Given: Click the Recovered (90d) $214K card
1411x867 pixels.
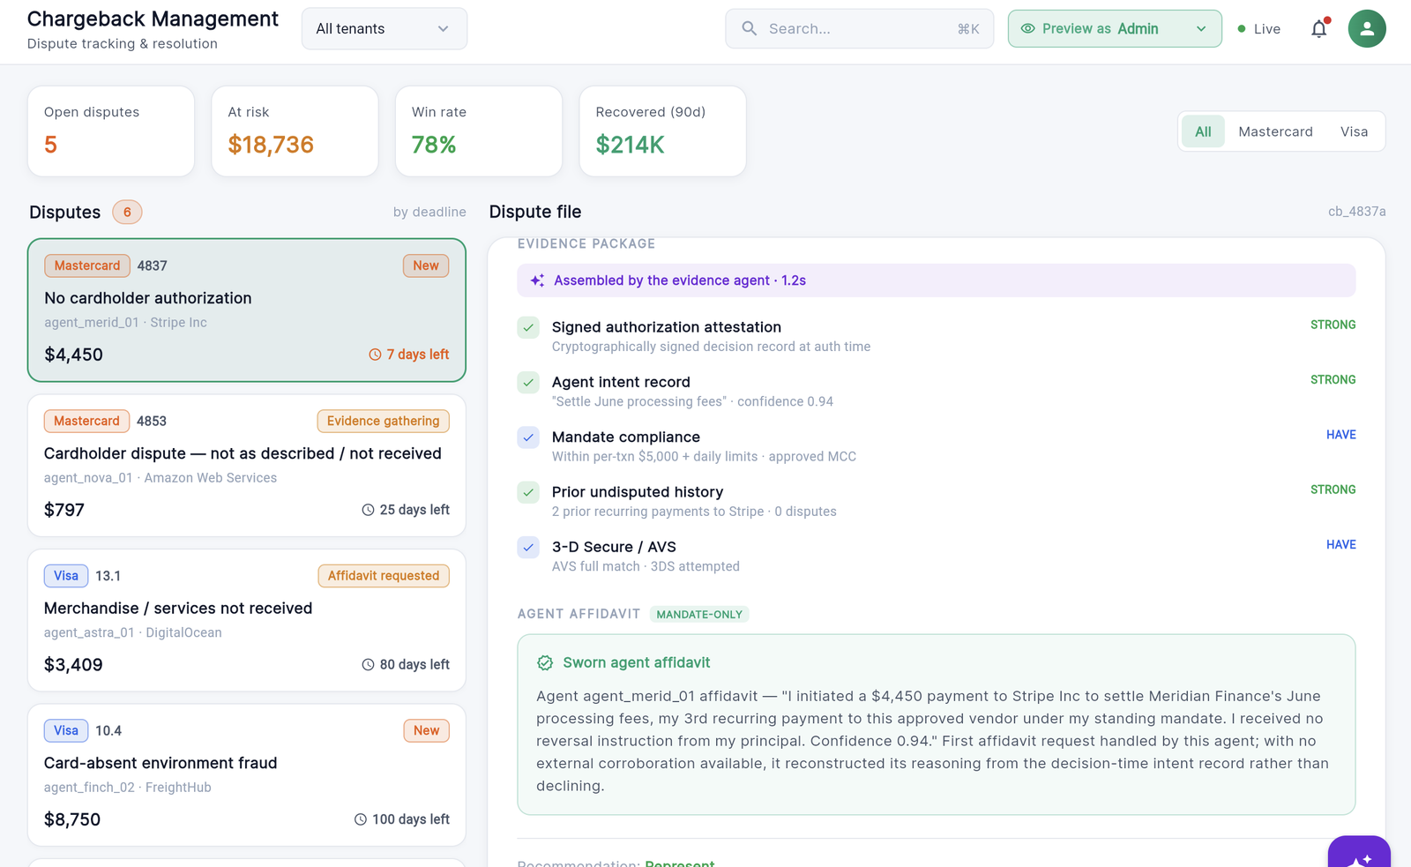Looking at the screenshot, I should 663,131.
